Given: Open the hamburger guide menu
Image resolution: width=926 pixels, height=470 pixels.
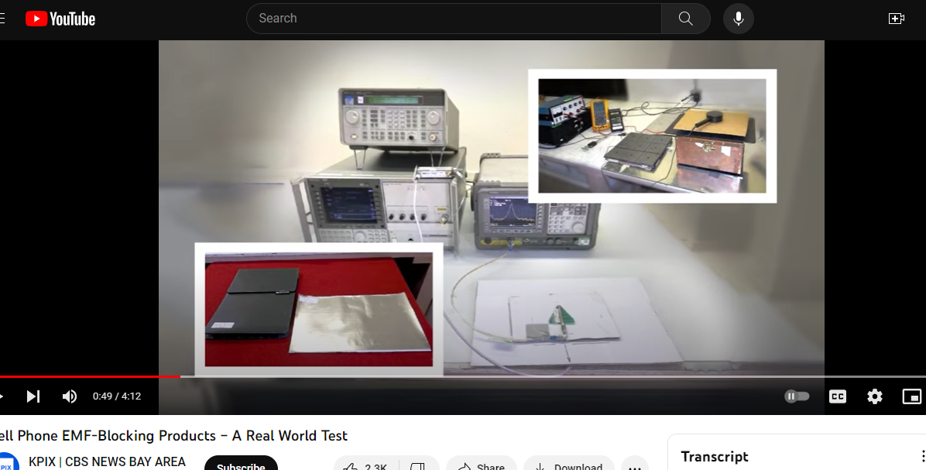Looking at the screenshot, I should [2, 19].
